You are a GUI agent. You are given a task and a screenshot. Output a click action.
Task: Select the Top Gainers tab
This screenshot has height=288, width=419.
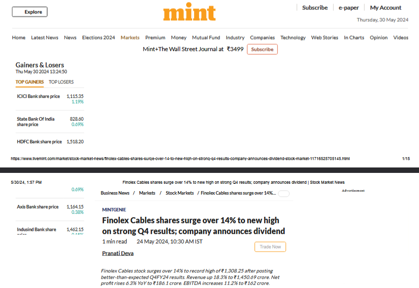[x=30, y=82]
